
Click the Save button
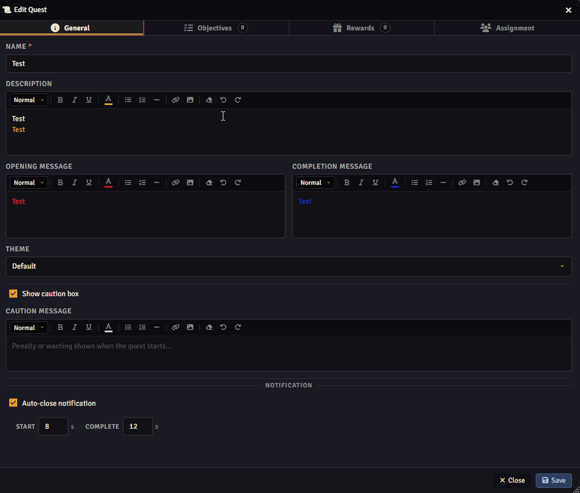pos(554,480)
